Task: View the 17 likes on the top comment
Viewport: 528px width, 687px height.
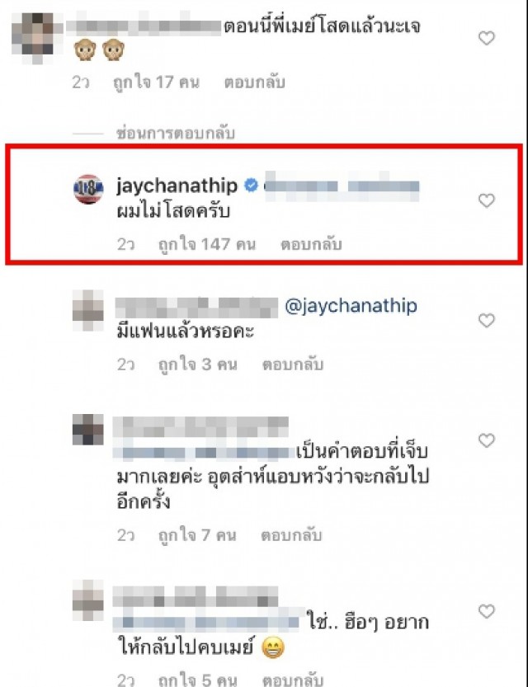Action: (156, 82)
